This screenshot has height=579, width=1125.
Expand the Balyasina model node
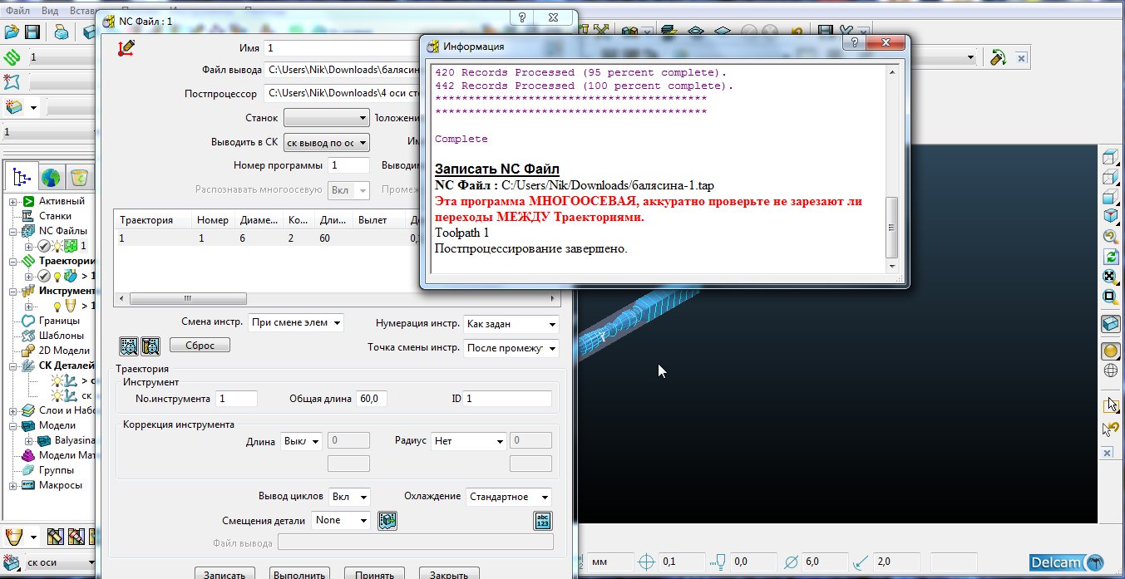(30, 440)
